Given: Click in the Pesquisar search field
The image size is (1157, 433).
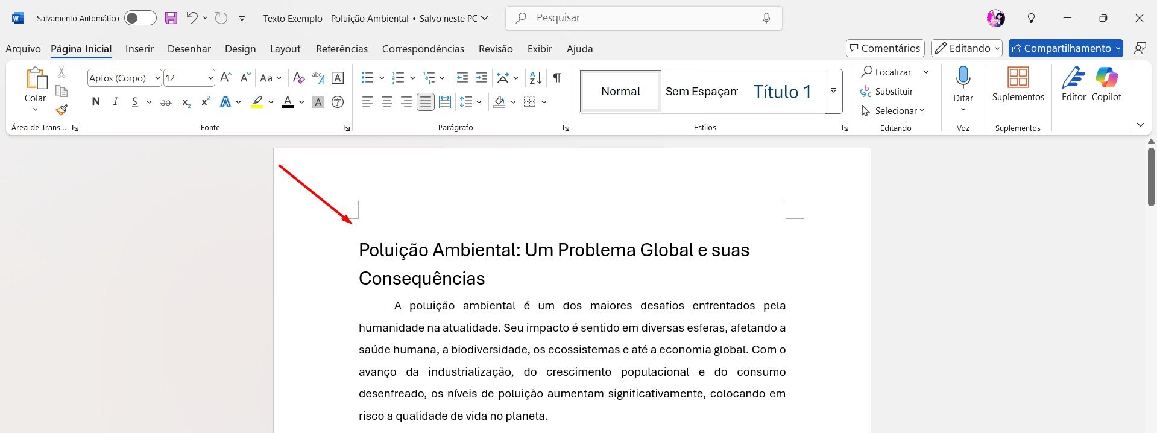Looking at the screenshot, I should [x=643, y=18].
